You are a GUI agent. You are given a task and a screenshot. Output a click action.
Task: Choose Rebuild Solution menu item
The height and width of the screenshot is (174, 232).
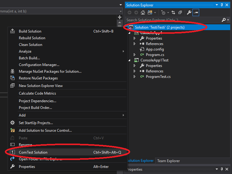pos(68,38)
